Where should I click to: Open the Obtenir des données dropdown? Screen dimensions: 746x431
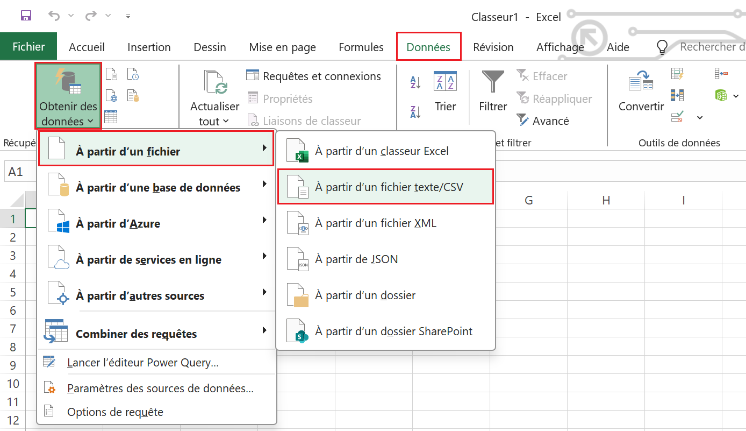[68, 97]
